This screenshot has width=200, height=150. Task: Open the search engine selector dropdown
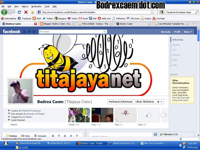click(162, 12)
